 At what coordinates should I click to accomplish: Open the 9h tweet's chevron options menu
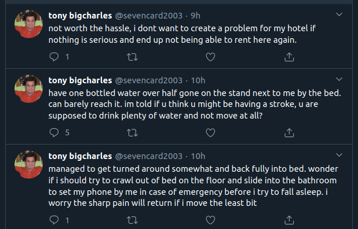[339, 14]
